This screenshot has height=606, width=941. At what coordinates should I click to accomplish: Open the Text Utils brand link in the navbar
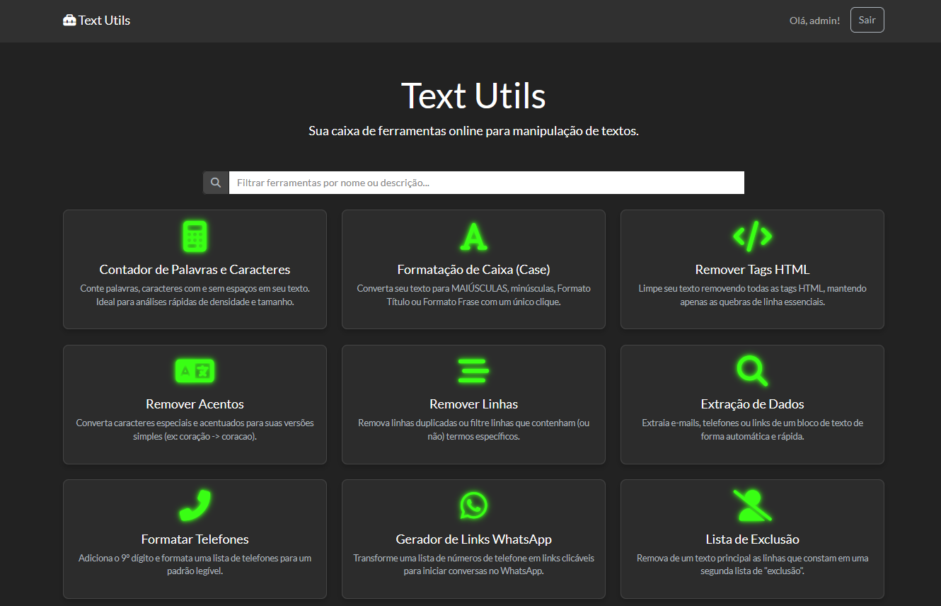[x=104, y=21]
